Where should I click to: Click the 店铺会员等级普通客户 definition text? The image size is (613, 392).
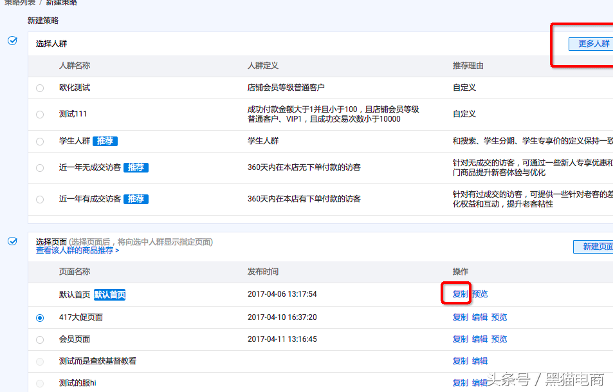(286, 88)
